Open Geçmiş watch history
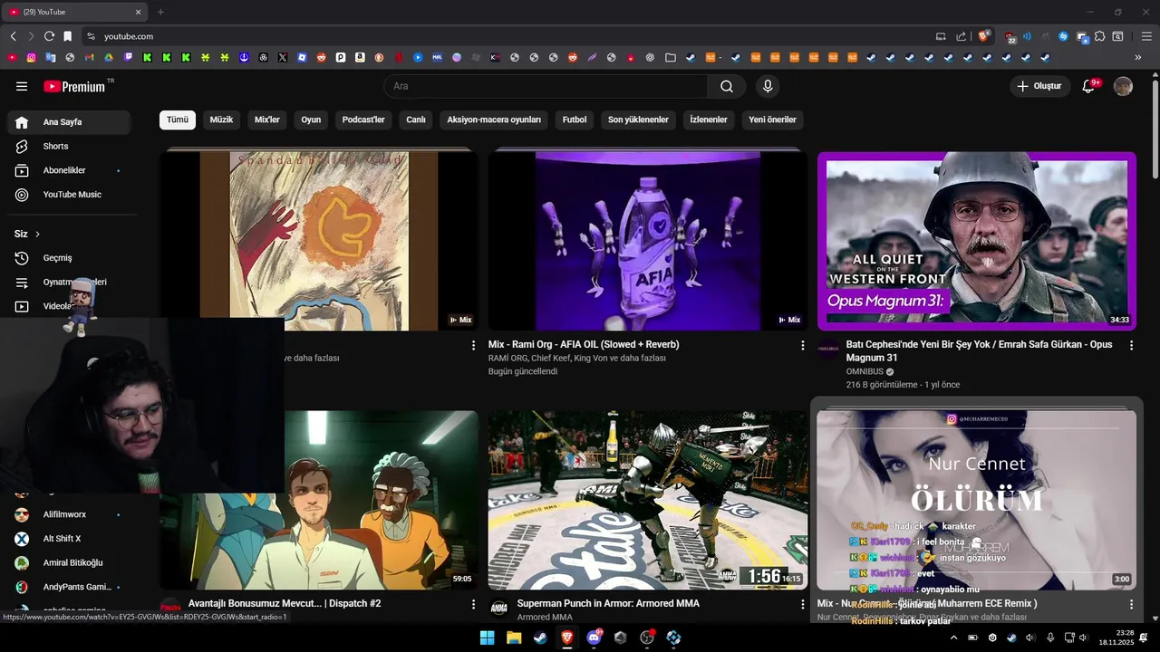The image size is (1160, 652). 71,258
